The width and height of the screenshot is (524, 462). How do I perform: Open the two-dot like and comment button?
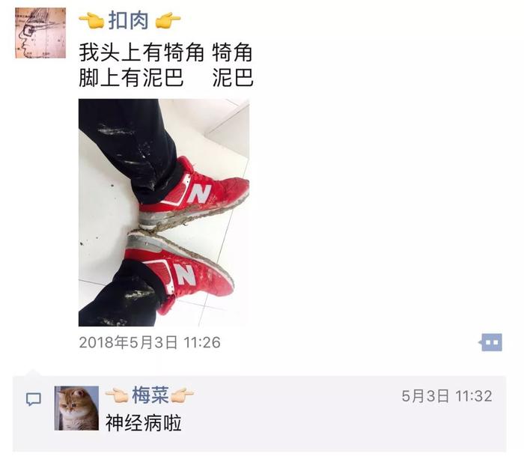point(490,342)
